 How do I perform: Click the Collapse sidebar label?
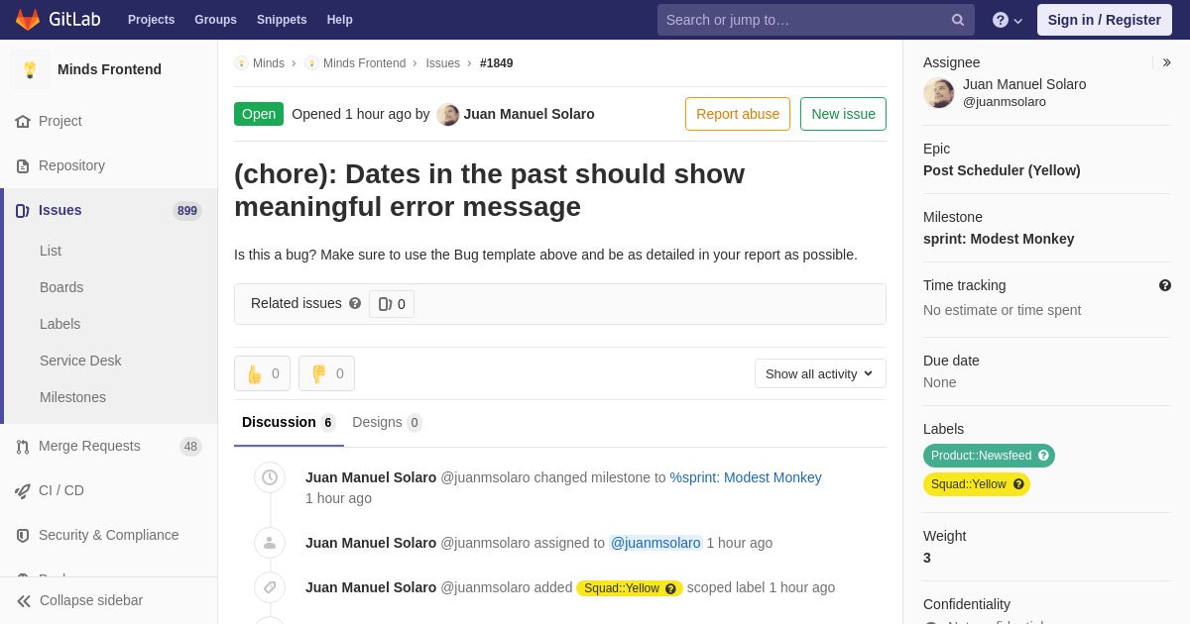coord(91,600)
